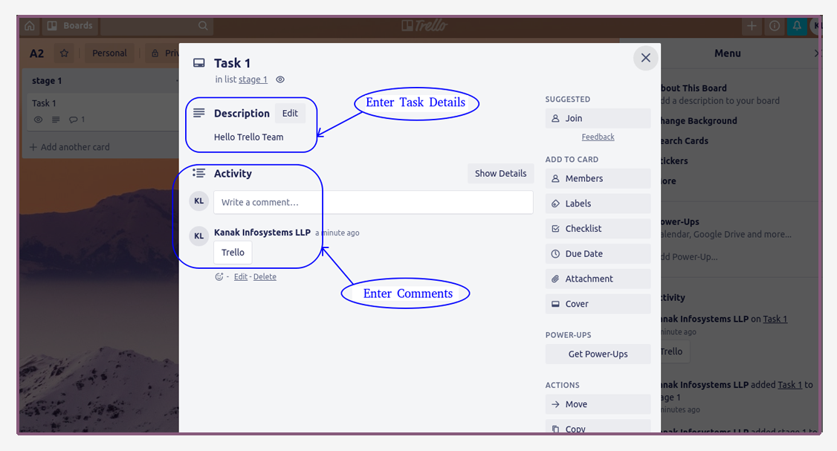Add a Checklist to the card
This screenshot has width=837, height=451.
tap(598, 229)
